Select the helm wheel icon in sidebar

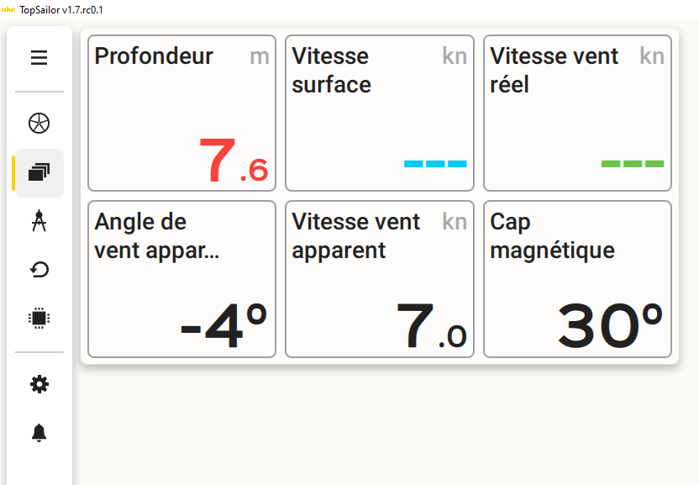point(39,124)
